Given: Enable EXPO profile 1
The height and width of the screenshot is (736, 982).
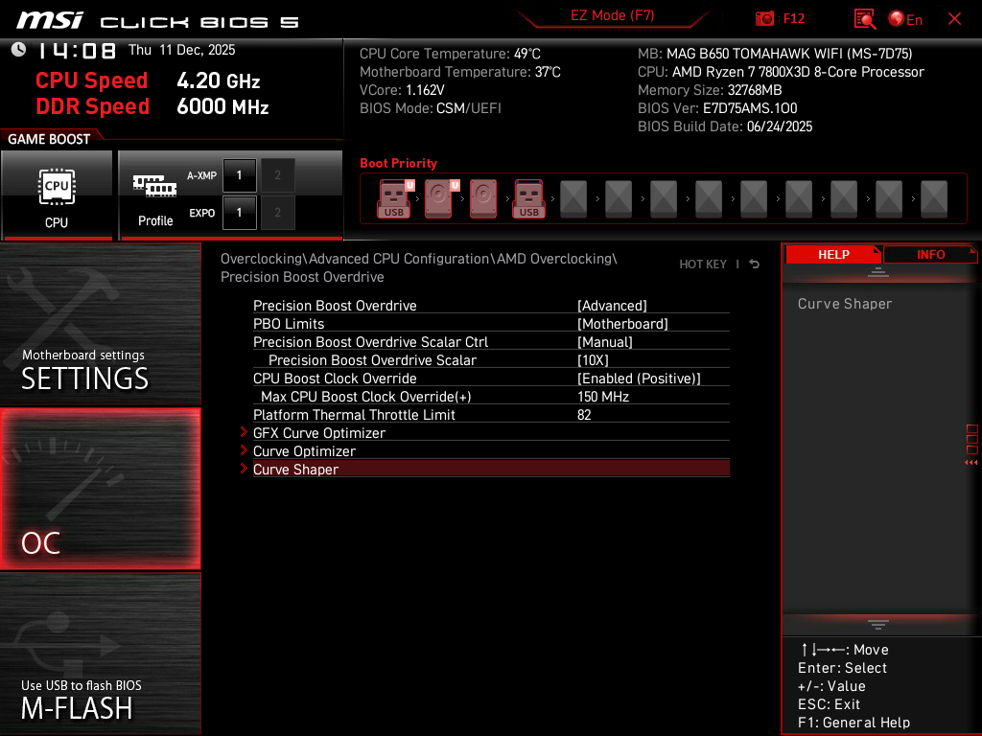Looking at the screenshot, I should coord(239,213).
